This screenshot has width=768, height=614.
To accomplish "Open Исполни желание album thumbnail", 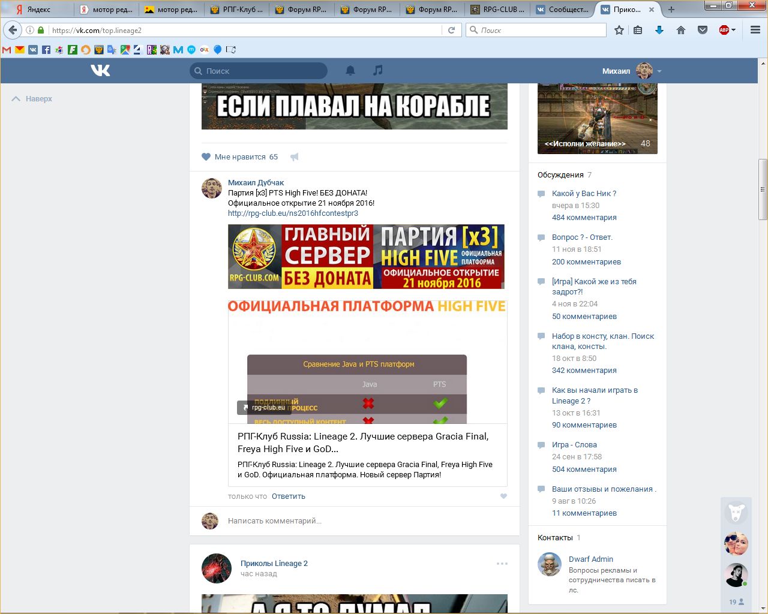I will tap(598, 119).
